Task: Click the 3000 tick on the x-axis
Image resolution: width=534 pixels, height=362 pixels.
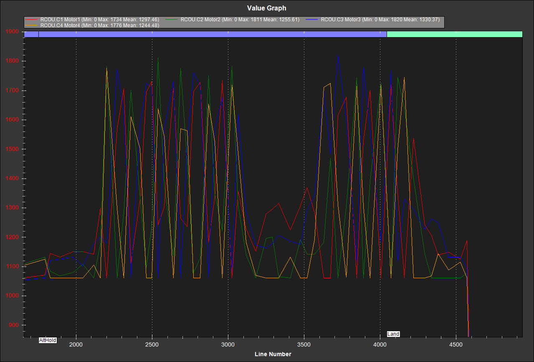Action: [228, 345]
